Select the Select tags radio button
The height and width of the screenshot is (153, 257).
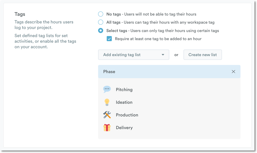(x=101, y=30)
